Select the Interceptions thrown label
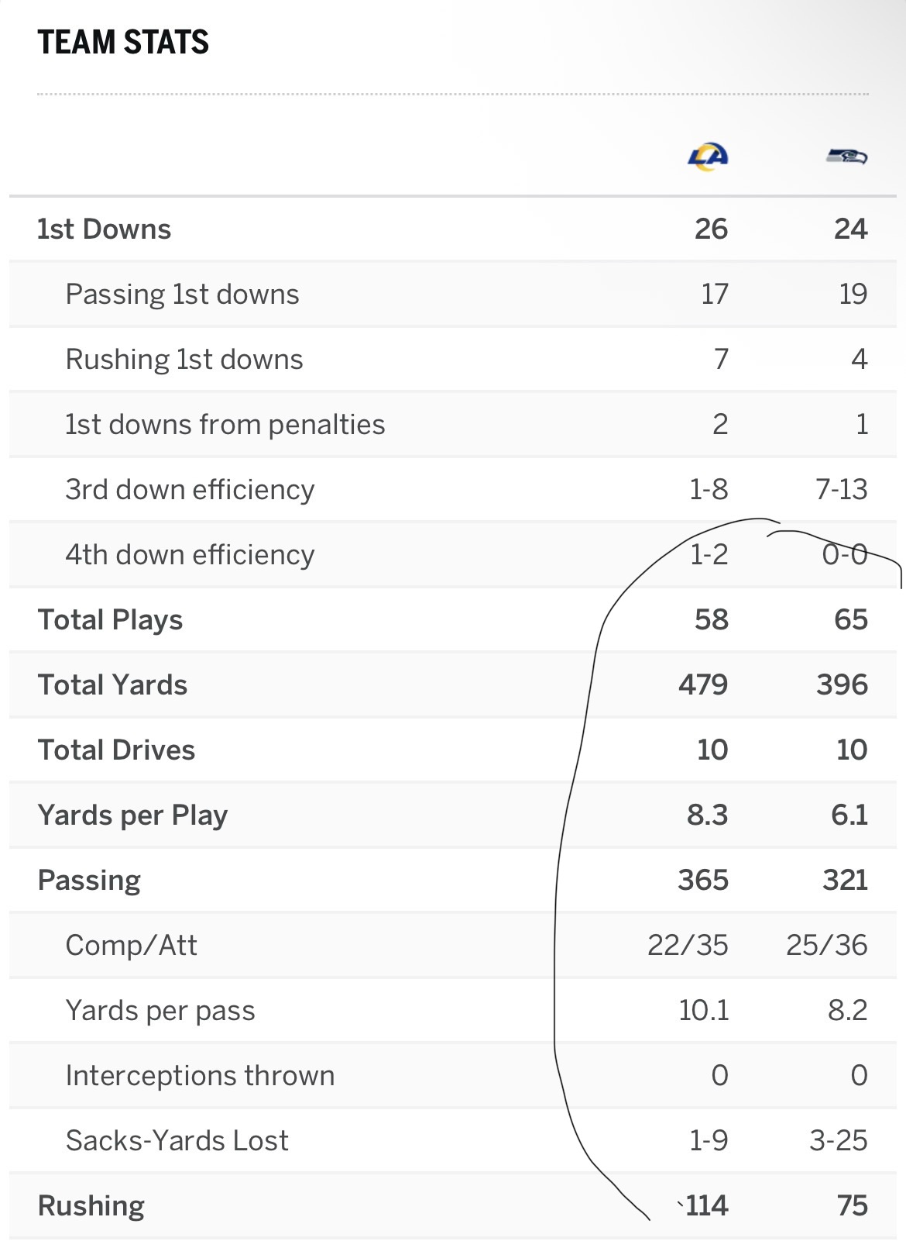The width and height of the screenshot is (906, 1248). coord(201,1076)
